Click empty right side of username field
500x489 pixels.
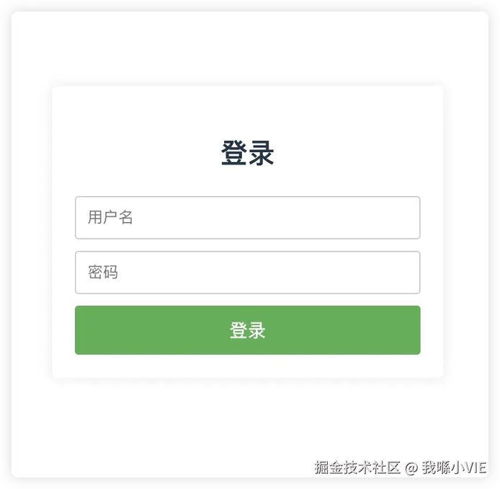point(351,217)
